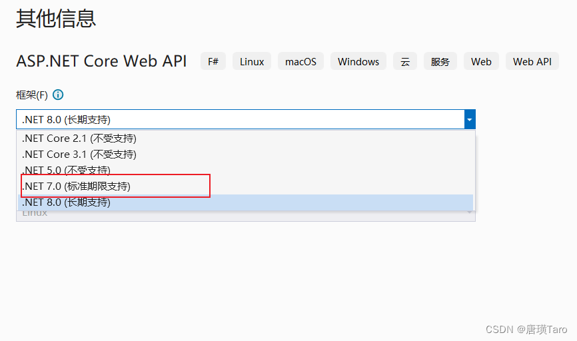Select .NET Core 2.1 (不受支持) option
Image resolution: width=577 pixels, height=341 pixels.
tap(245, 139)
